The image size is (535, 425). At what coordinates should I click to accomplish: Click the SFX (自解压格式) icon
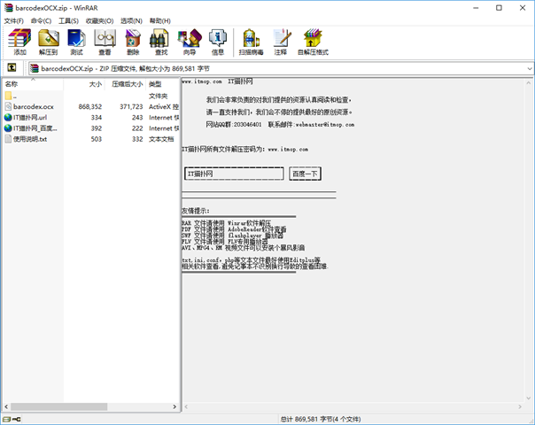tap(313, 42)
